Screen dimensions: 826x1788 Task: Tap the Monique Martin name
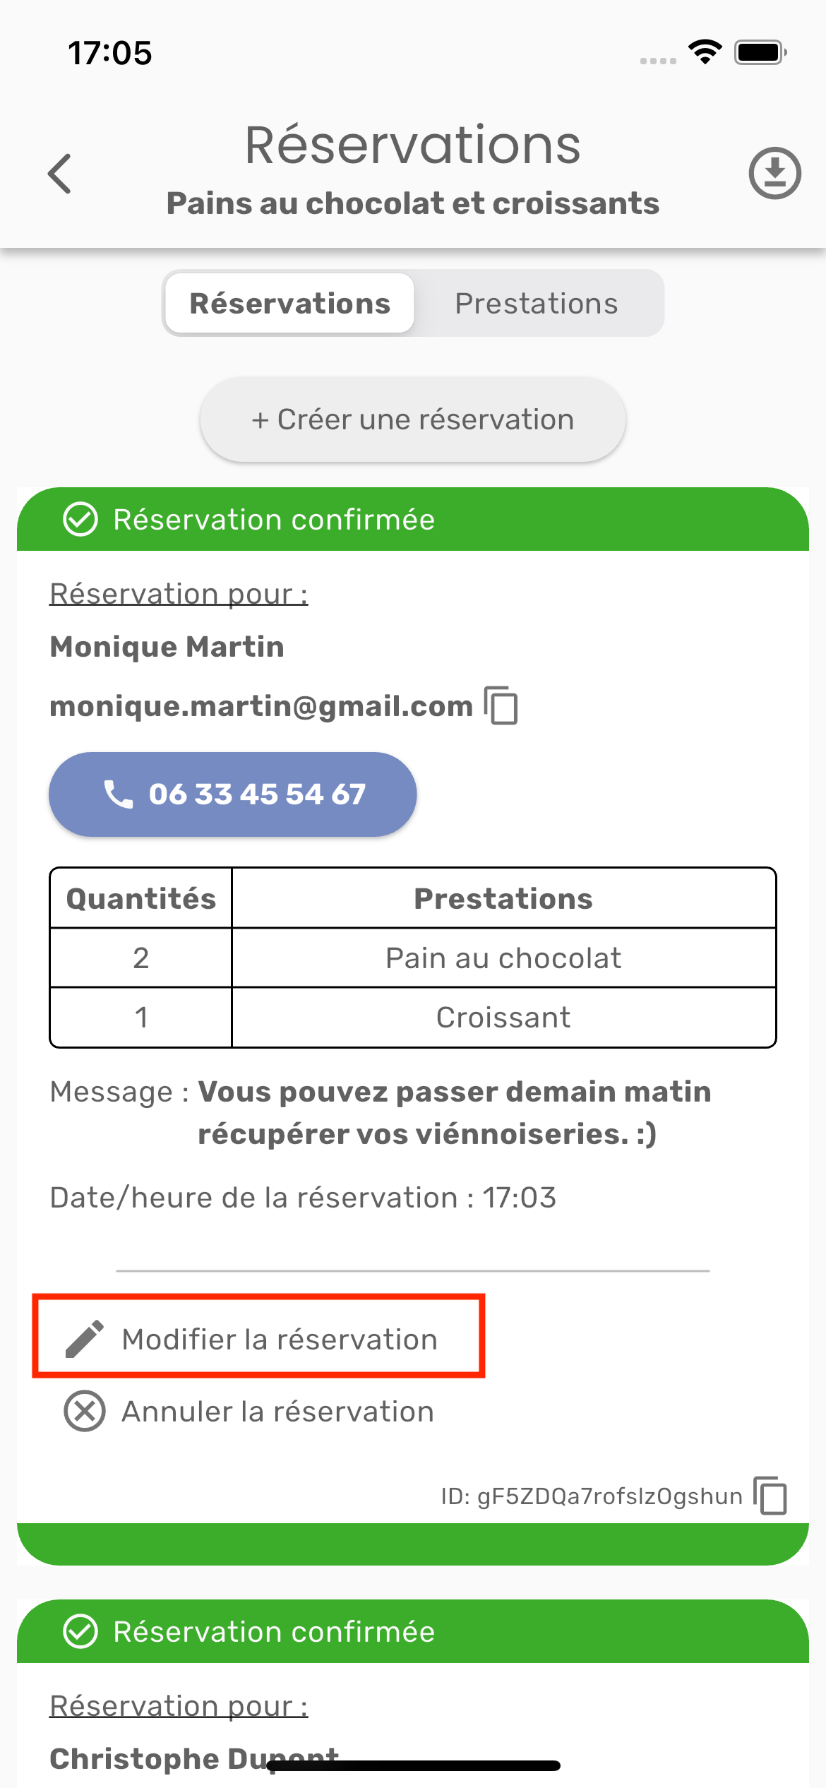click(x=167, y=647)
